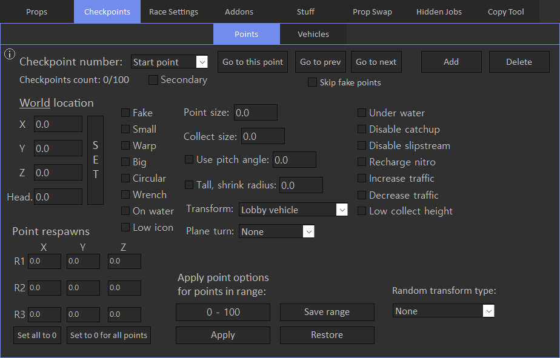Enable Recharge nitro checkbox
560x358 pixels.
(362, 162)
